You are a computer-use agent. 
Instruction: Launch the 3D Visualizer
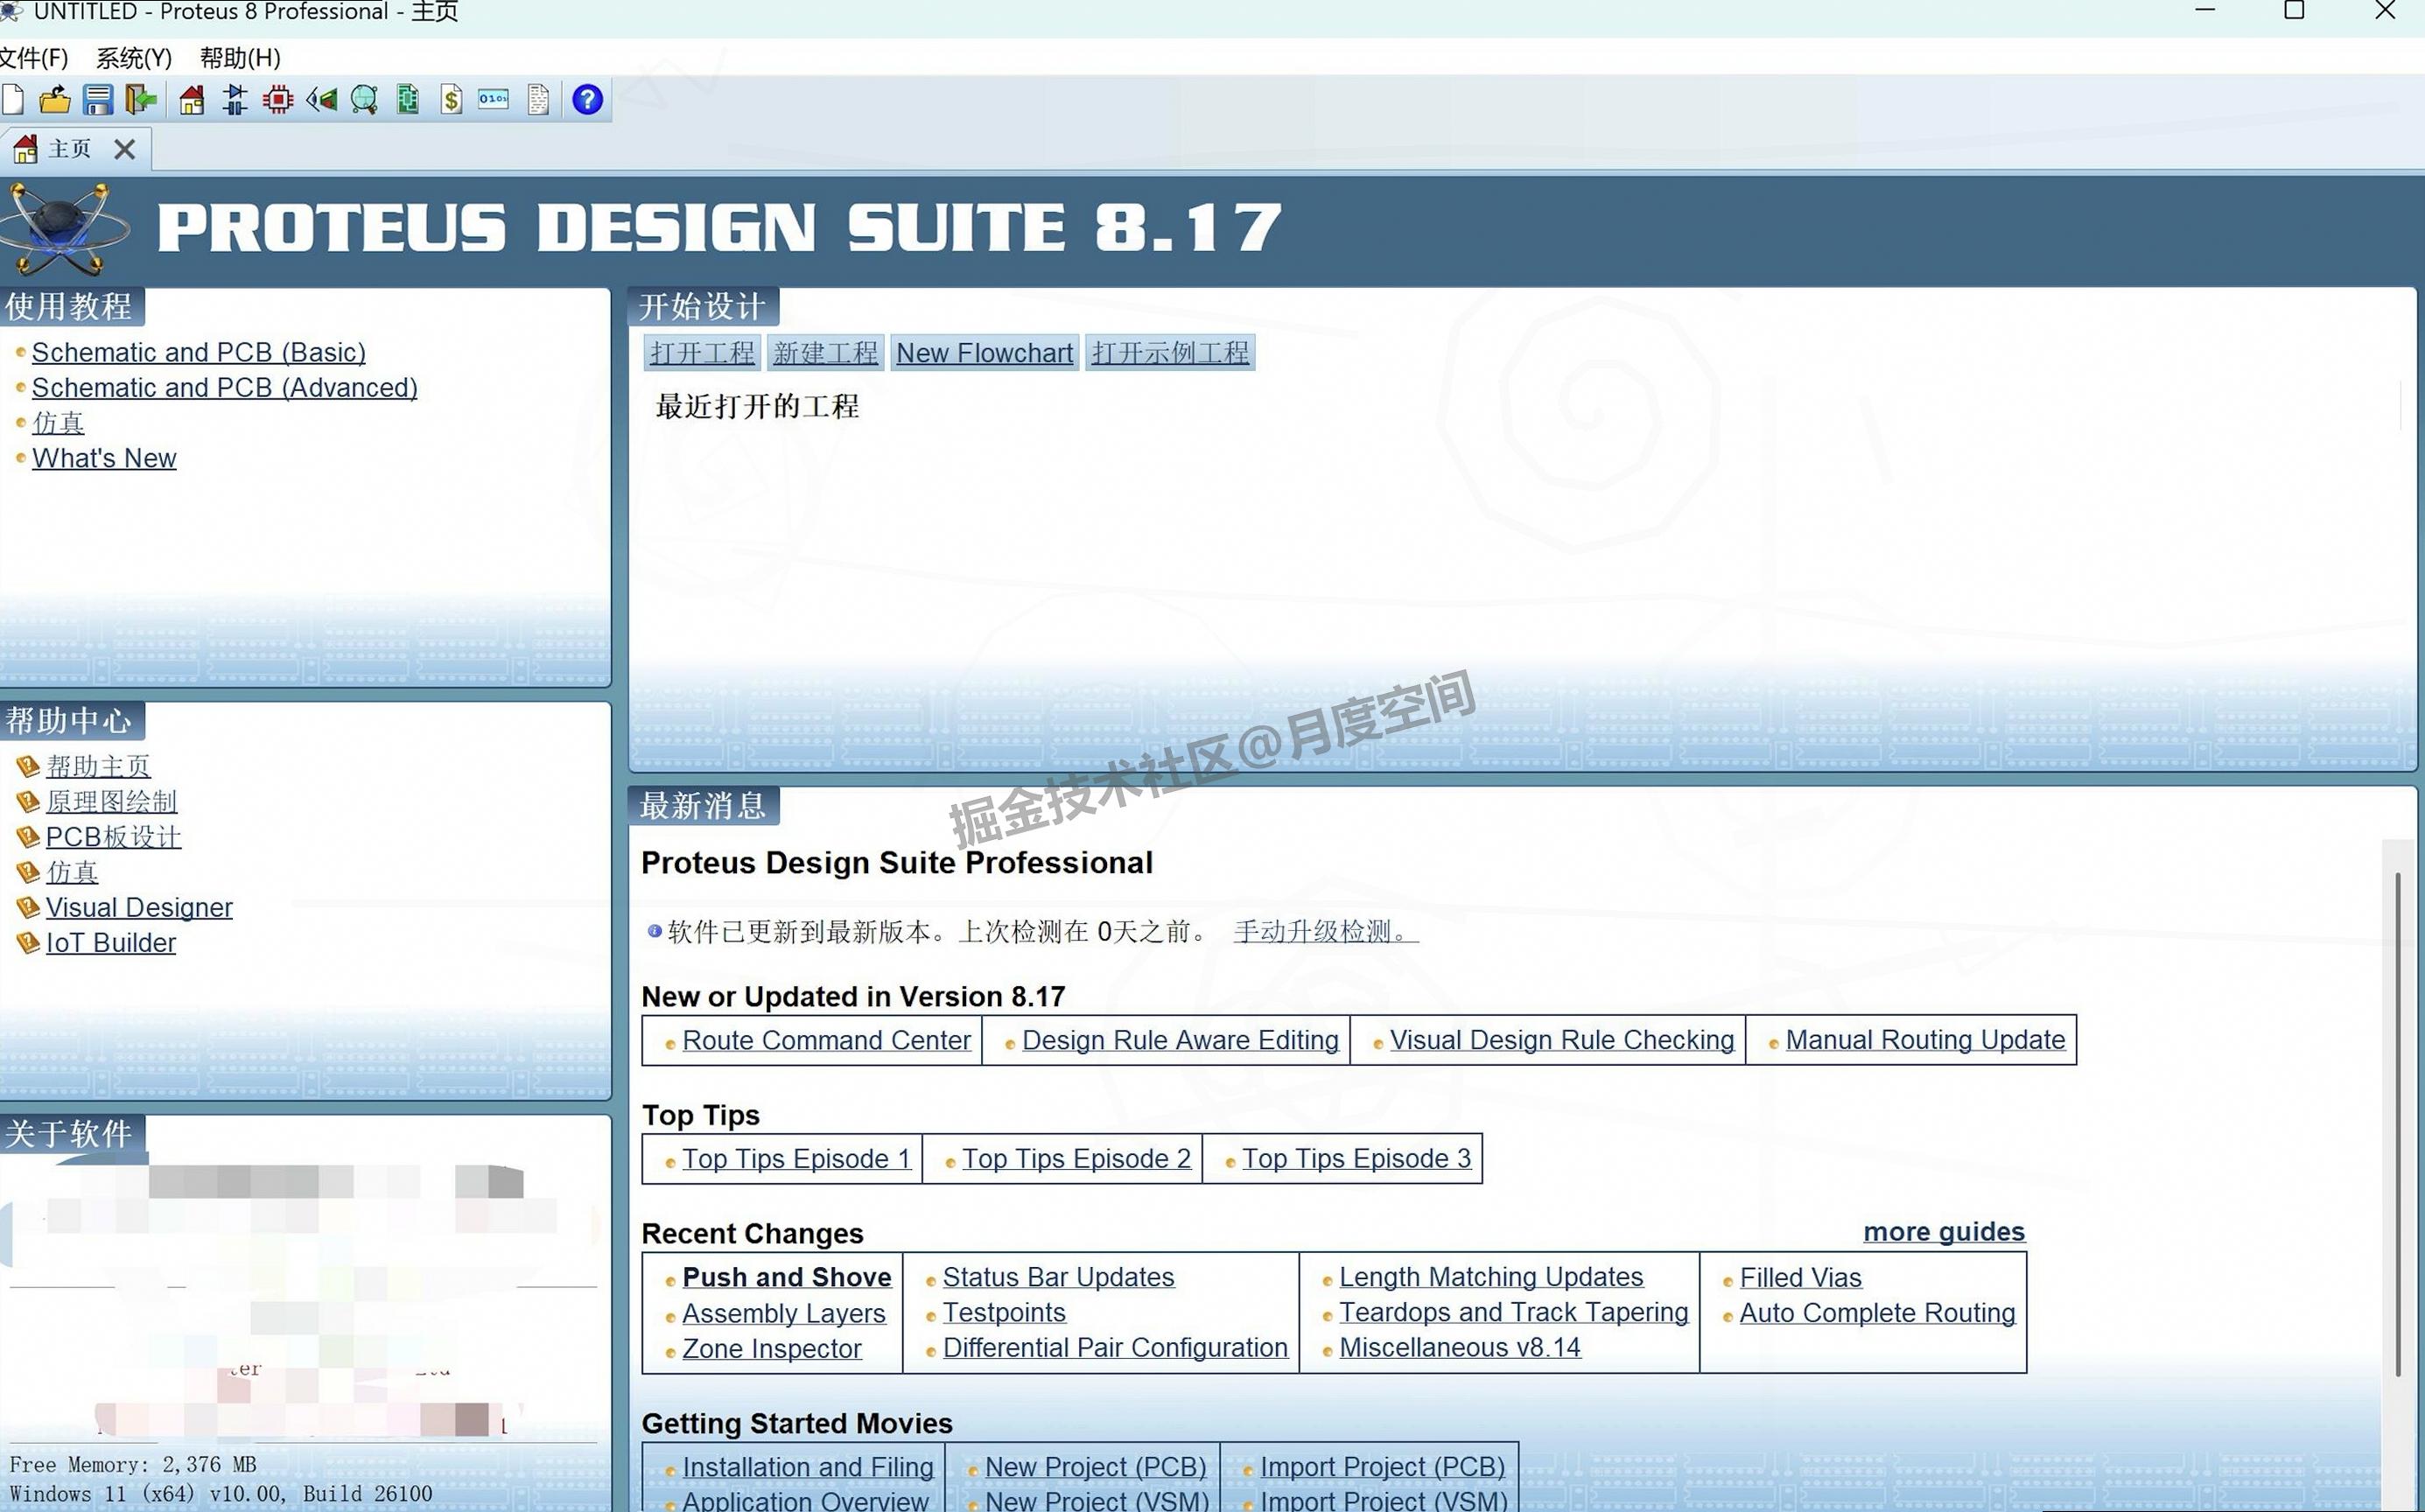click(x=320, y=99)
